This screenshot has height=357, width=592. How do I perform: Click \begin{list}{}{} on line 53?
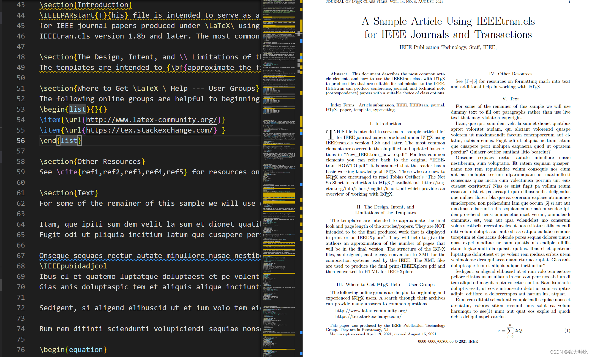coord(73,109)
